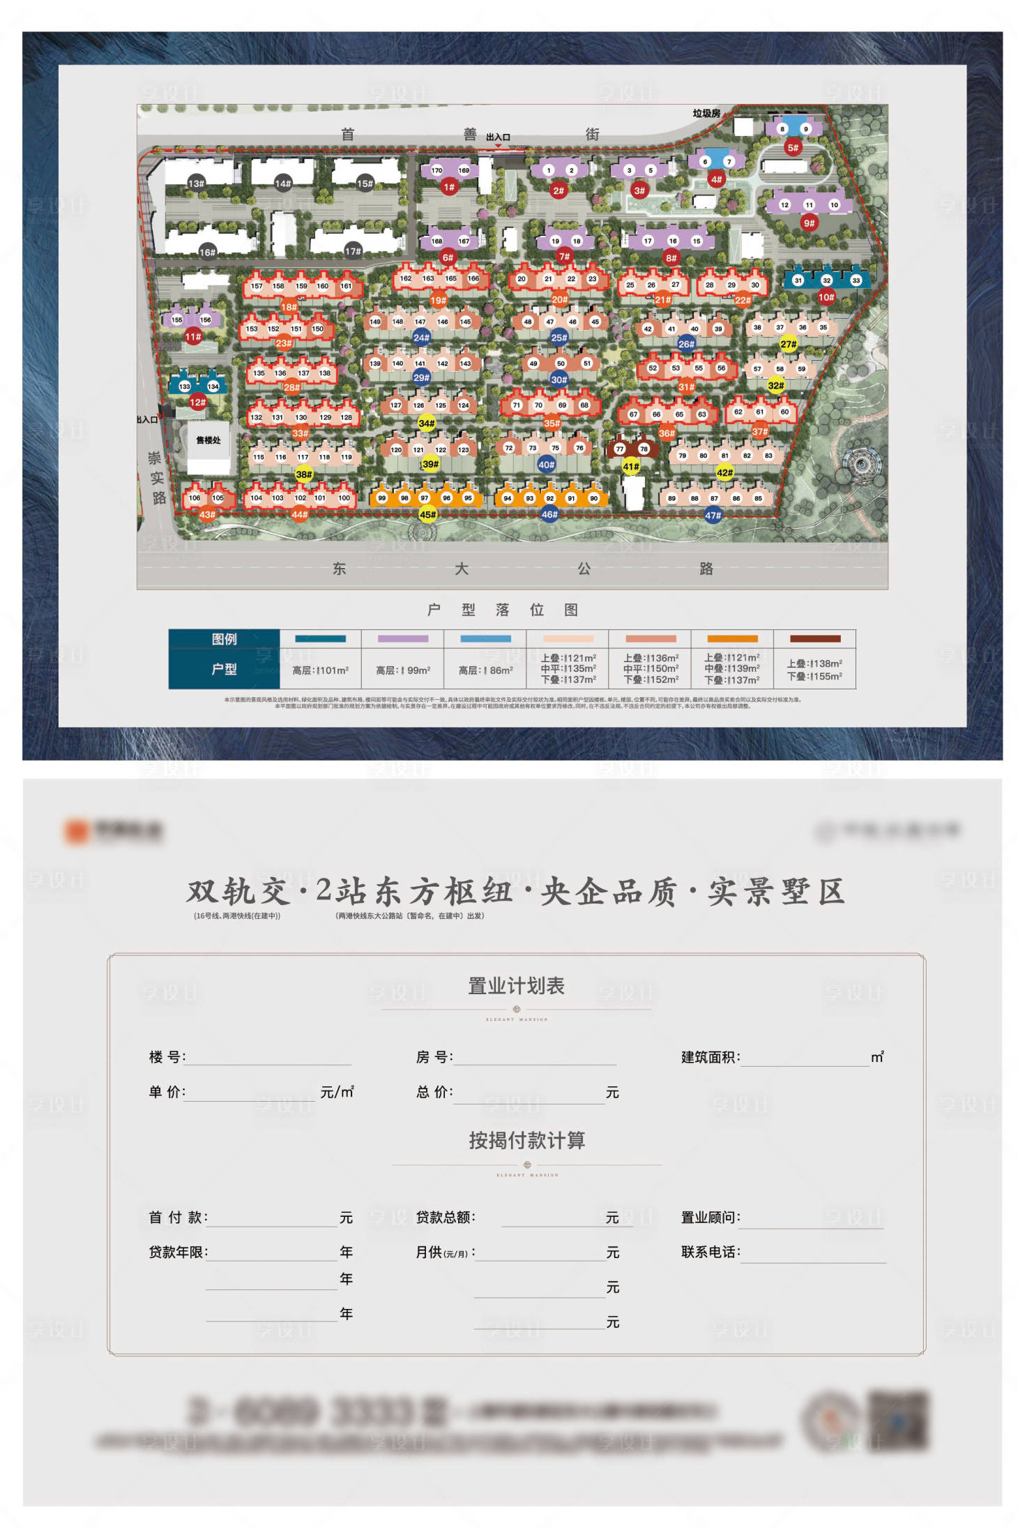The height and width of the screenshot is (1528, 1018).
Task: Select the light peach legend swatch
Action: tap(568, 638)
